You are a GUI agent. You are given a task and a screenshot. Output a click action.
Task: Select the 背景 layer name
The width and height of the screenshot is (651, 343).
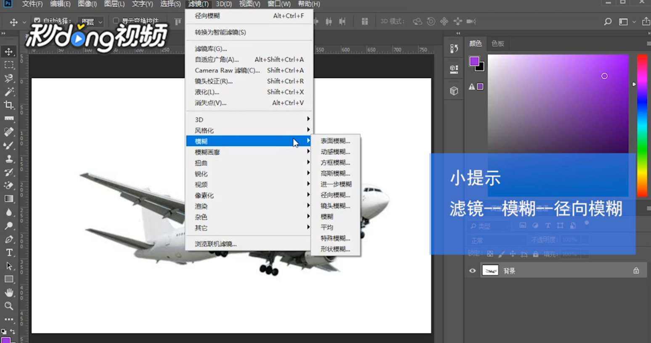[509, 271]
